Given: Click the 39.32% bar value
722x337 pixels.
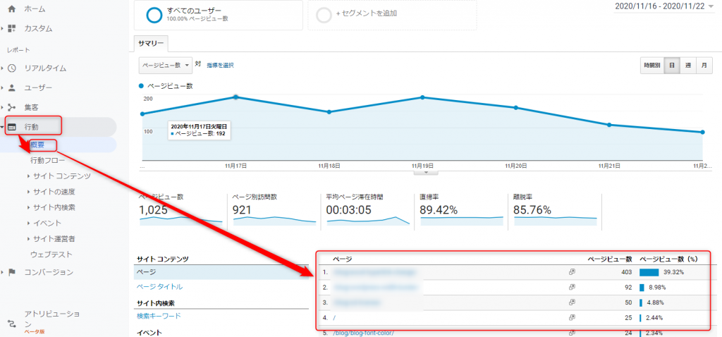Looking at the screenshot, I should [x=673, y=272].
